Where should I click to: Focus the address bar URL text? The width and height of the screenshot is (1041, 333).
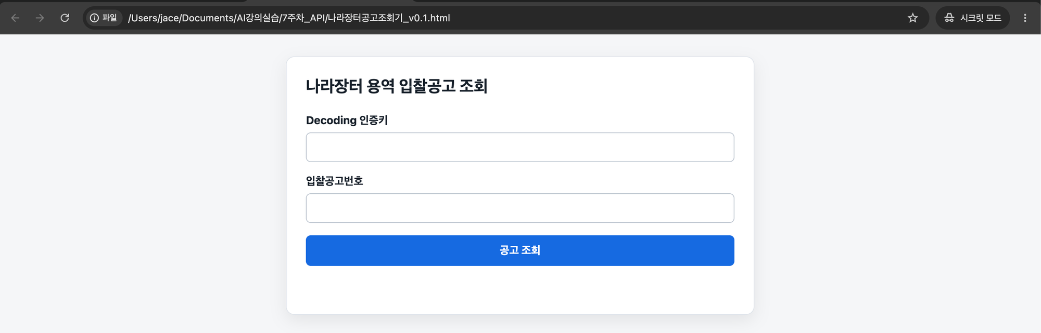(x=289, y=18)
